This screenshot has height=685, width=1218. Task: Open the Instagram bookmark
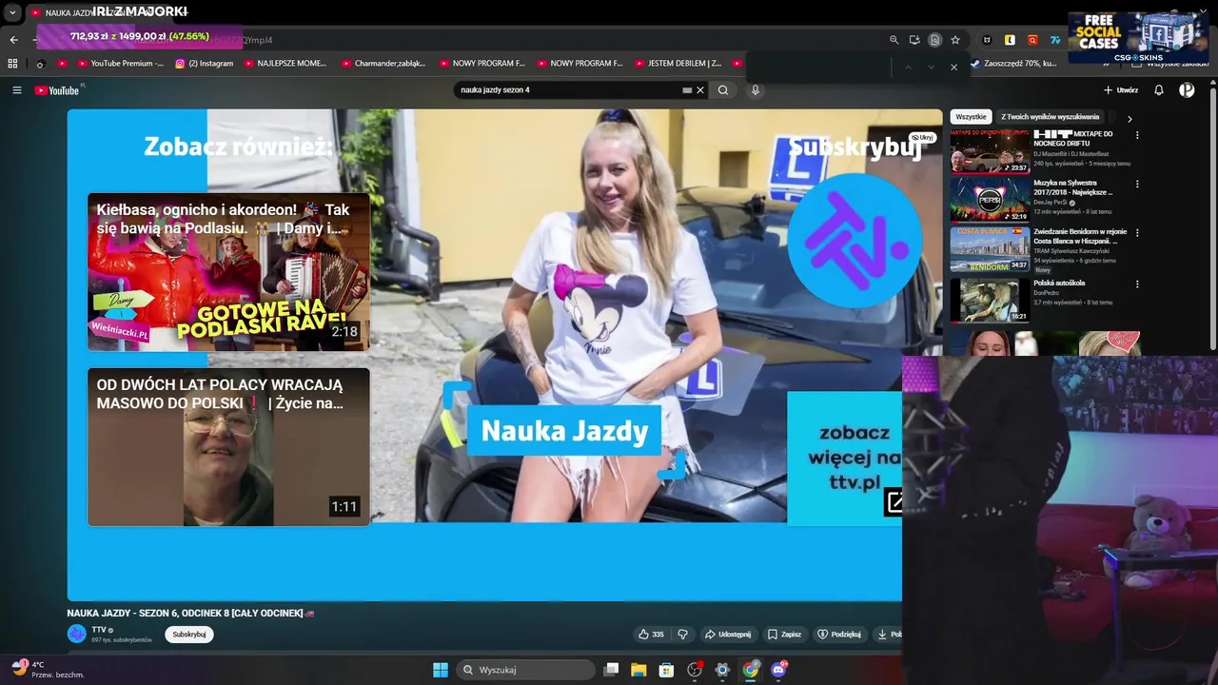205,64
